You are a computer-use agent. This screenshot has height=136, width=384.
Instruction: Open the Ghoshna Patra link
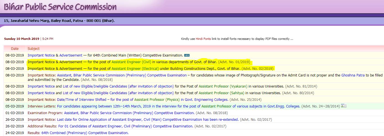coord(353,75)
